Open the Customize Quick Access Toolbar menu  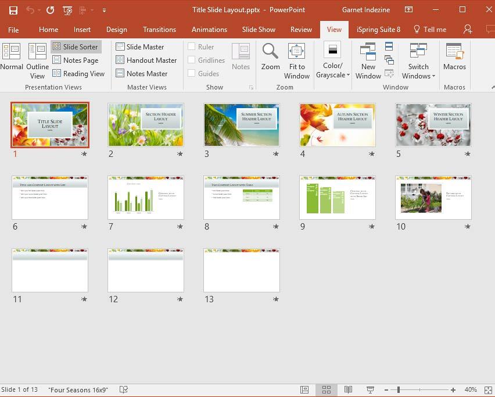pos(103,10)
